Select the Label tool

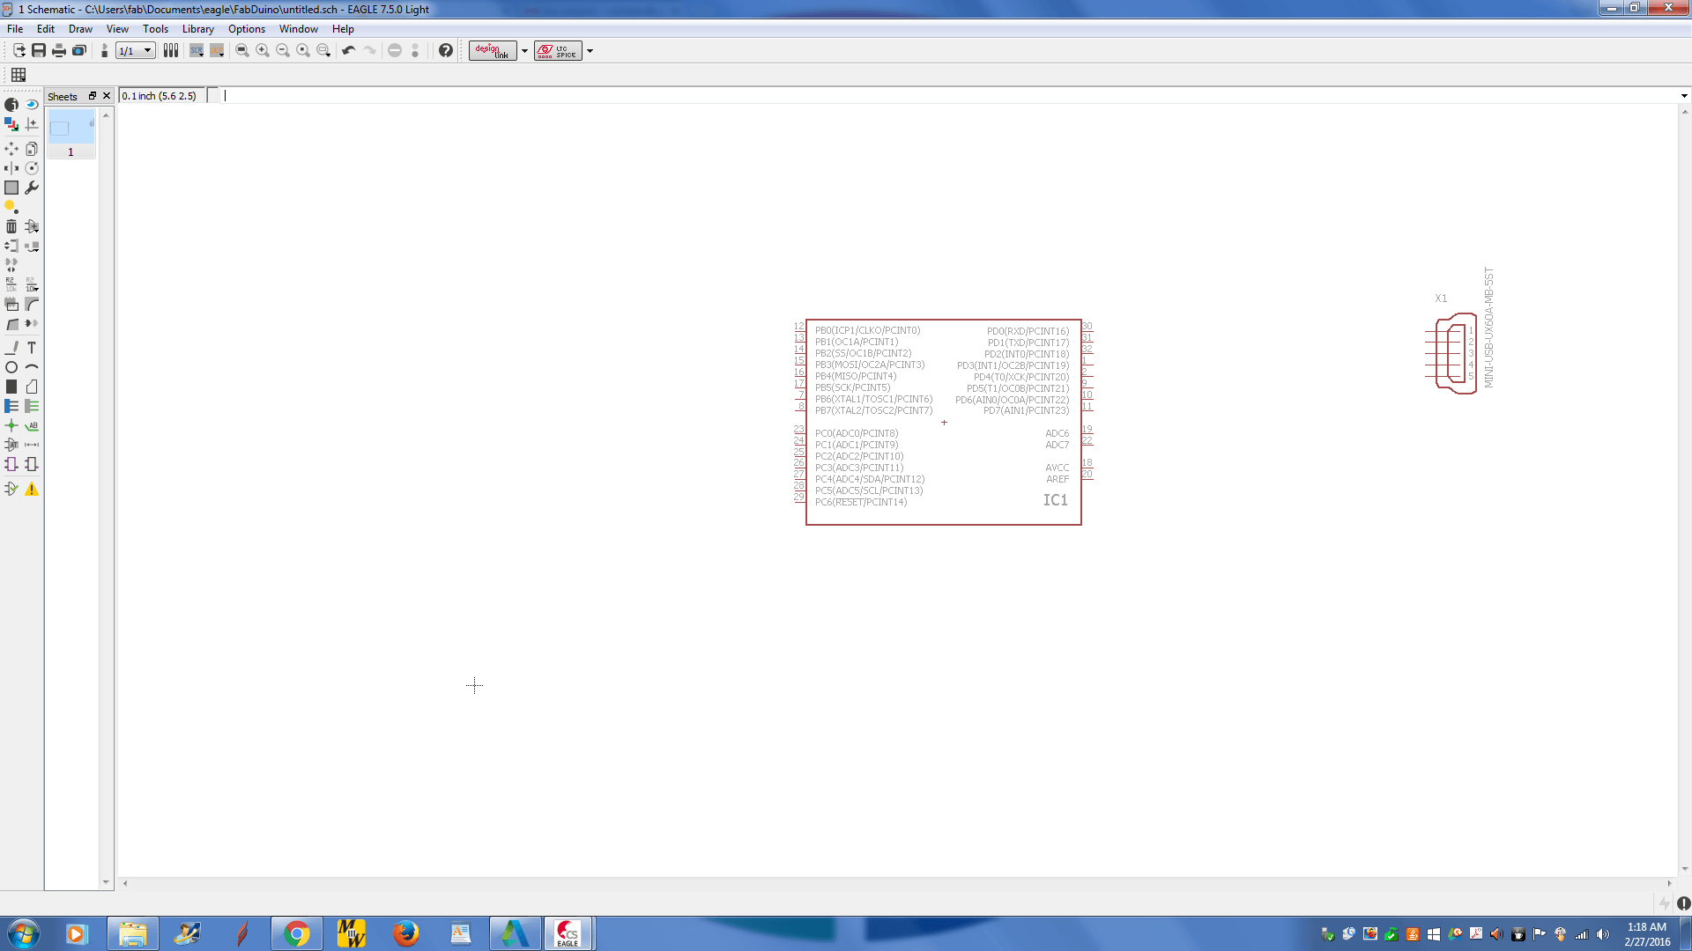[32, 425]
